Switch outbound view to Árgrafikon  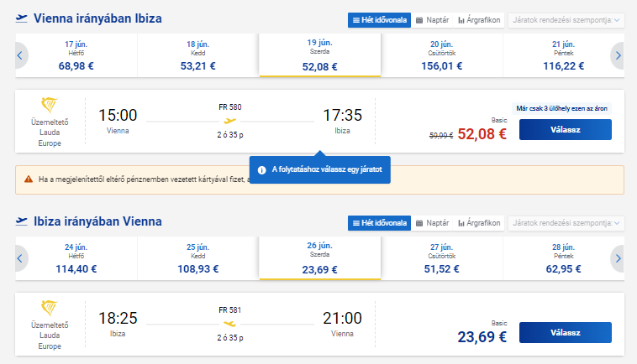(x=479, y=20)
